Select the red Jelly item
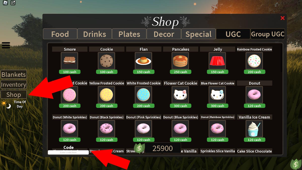 [217, 61]
